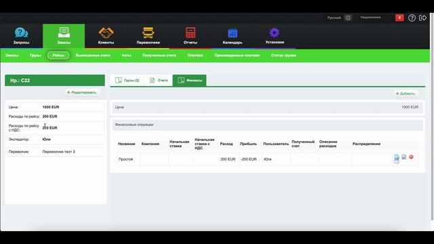Screen dimensions: 434x244
Task: Click the Название column header
Action: coord(127,144)
